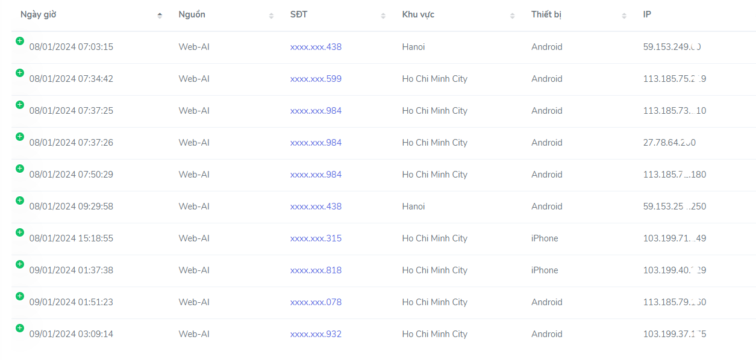756x360 pixels.
Task: Click phone link xxxx.xxx.315
Action: tap(316, 238)
